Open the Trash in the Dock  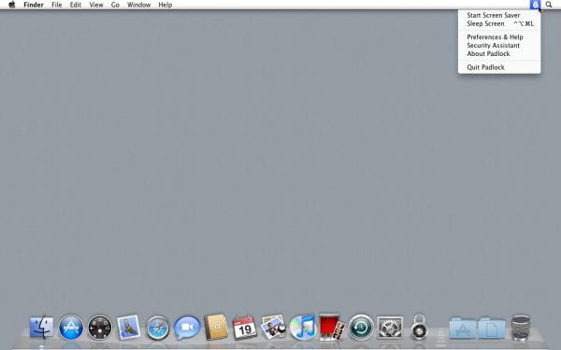521,328
